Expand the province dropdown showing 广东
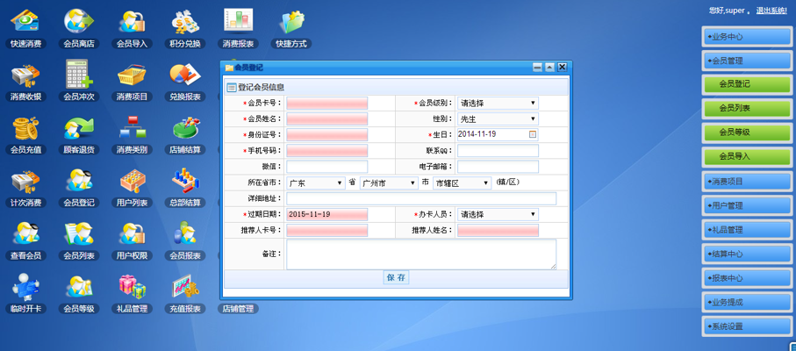Image resolution: width=796 pixels, height=351 pixels. point(316,183)
